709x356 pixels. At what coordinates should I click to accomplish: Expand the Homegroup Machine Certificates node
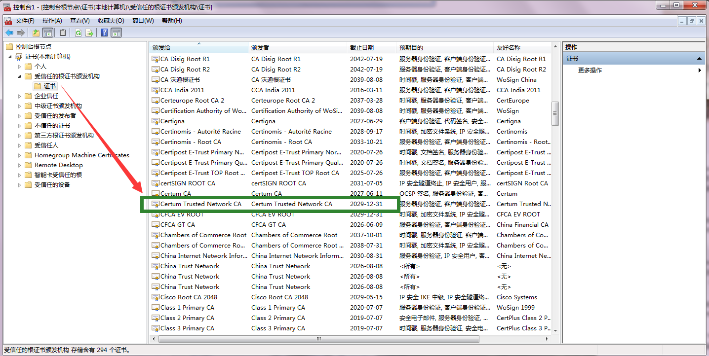pos(20,155)
